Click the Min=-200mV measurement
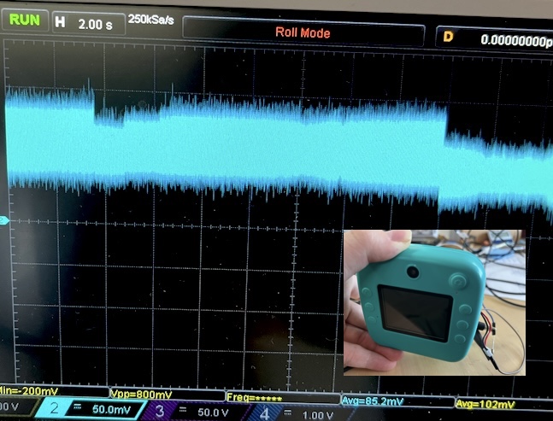The width and height of the screenshot is (553, 421). (x=29, y=391)
